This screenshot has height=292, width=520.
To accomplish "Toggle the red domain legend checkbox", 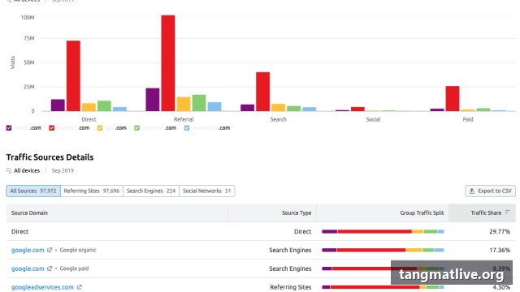I will click(51, 128).
